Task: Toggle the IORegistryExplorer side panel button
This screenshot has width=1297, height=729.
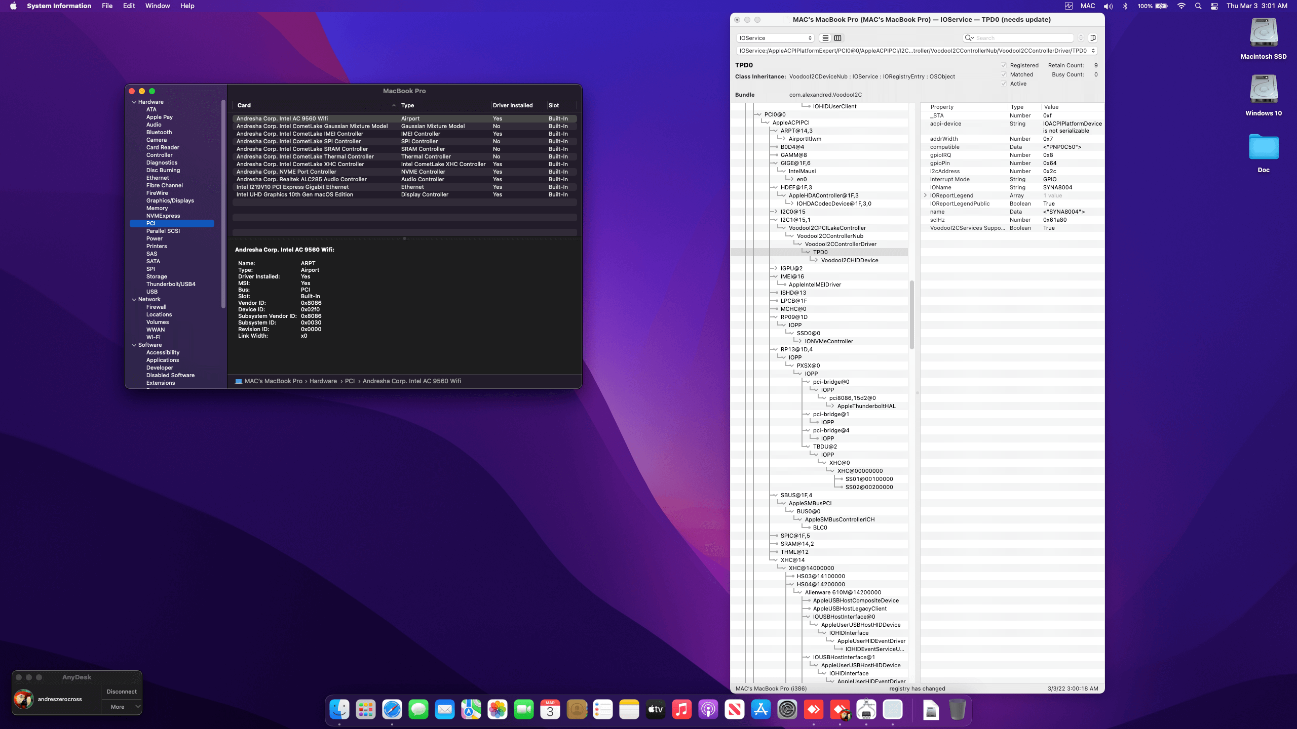Action: [x=1093, y=38]
